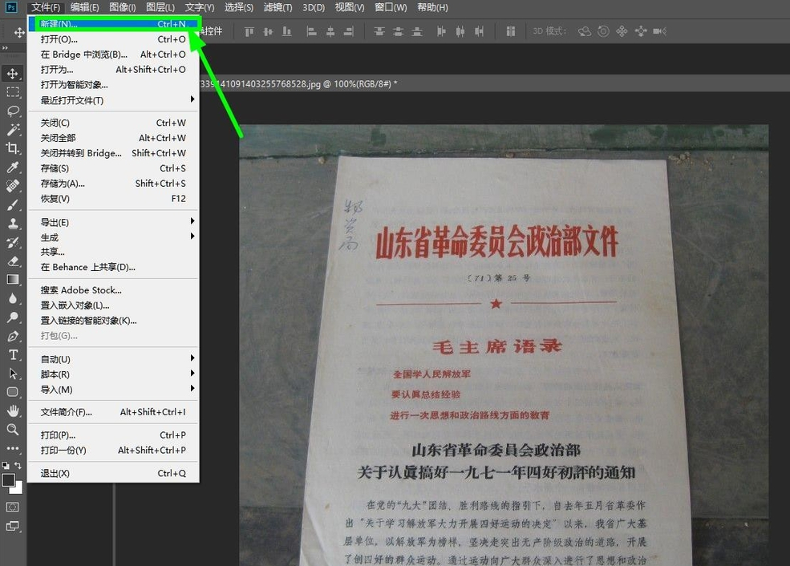Click the align left edges icon
The height and width of the screenshot is (566, 790).
[x=312, y=30]
